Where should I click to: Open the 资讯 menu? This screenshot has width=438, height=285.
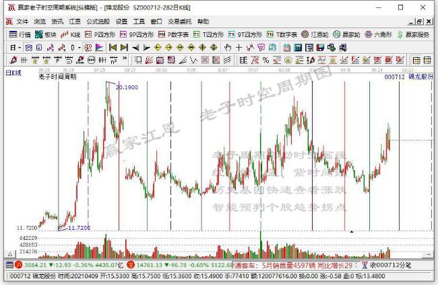pos(57,22)
